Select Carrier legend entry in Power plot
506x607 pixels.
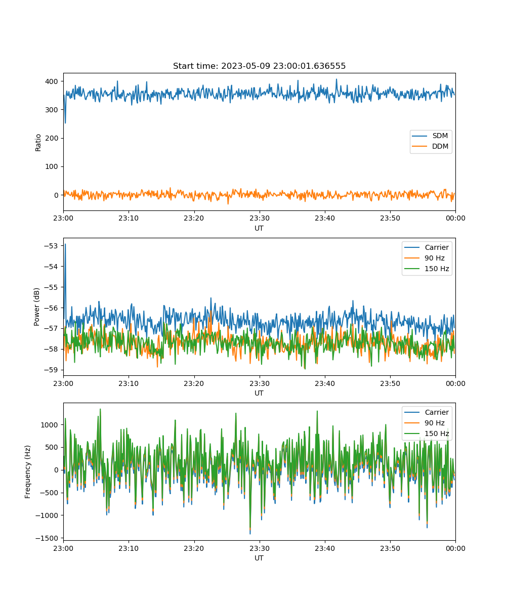pyautogui.click(x=427, y=247)
